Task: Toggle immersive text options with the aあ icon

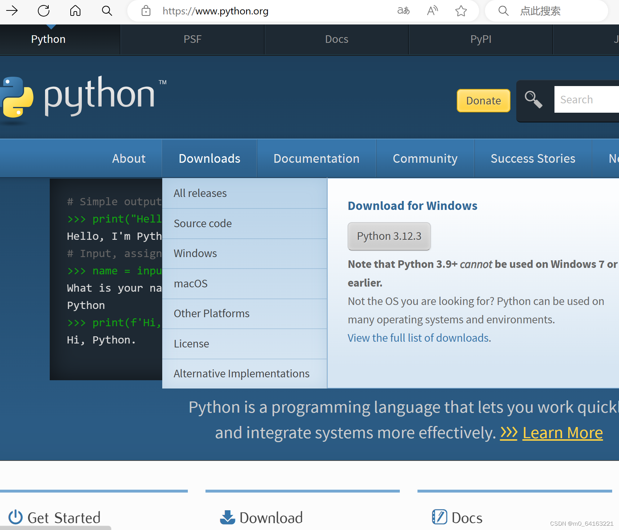Action: [x=403, y=11]
